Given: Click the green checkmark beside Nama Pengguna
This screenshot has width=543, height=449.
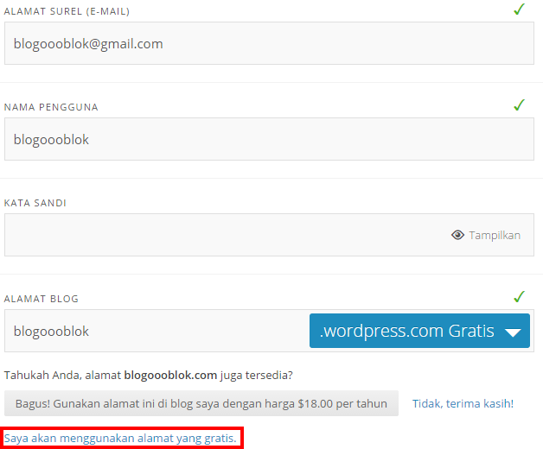Looking at the screenshot, I should tap(519, 104).
